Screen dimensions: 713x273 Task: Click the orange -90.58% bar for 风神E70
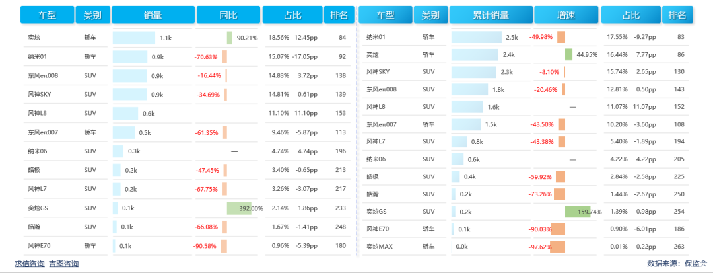[x=224, y=246]
